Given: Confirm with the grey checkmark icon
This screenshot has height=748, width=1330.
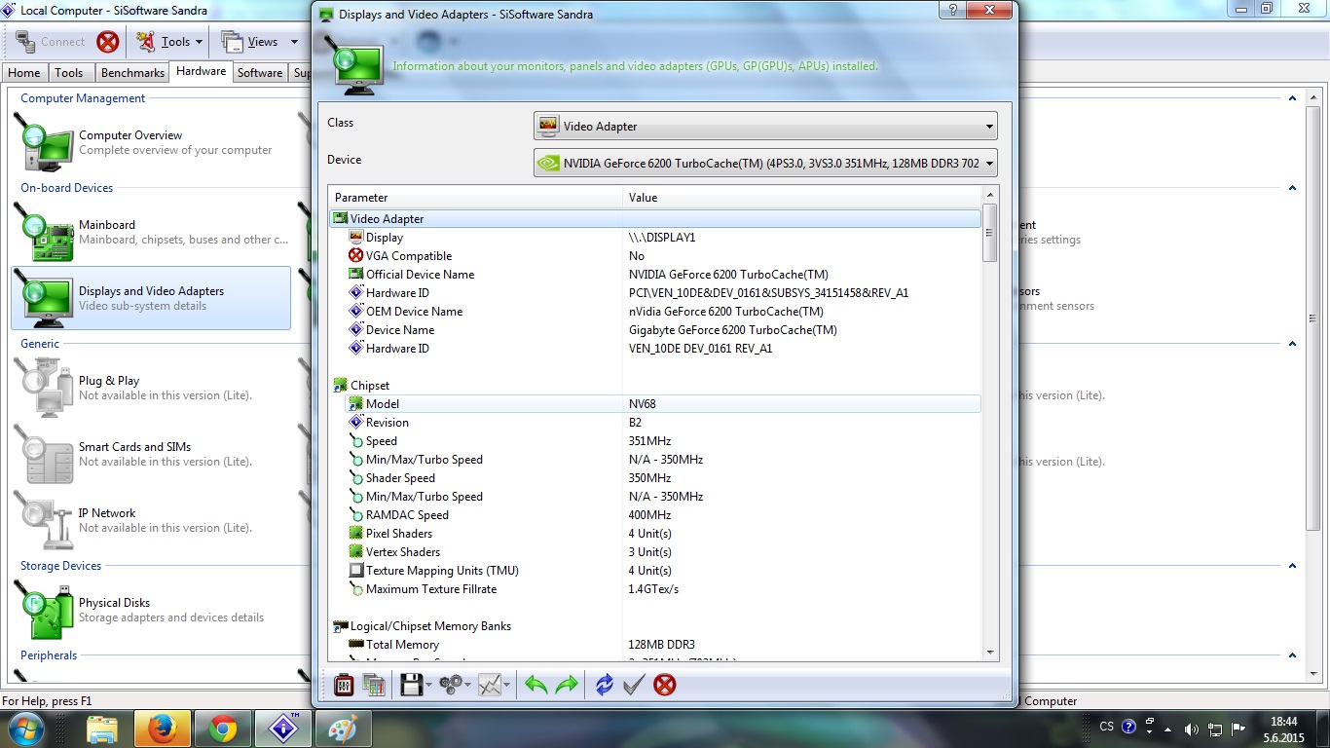Looking at the screenshot, I should tap(634, 685).
